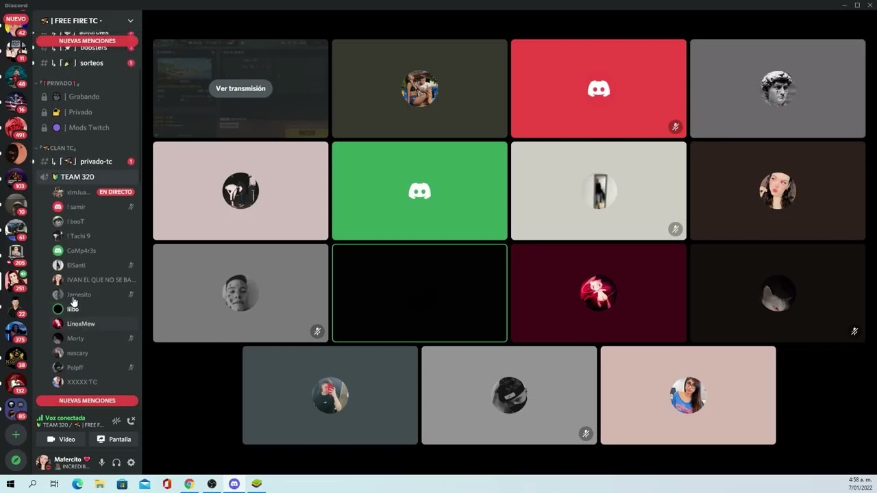Viewport: 877px width, 493px height.
Task: Turn on camera with Vídeo button
Action: (x=61, y=440)
